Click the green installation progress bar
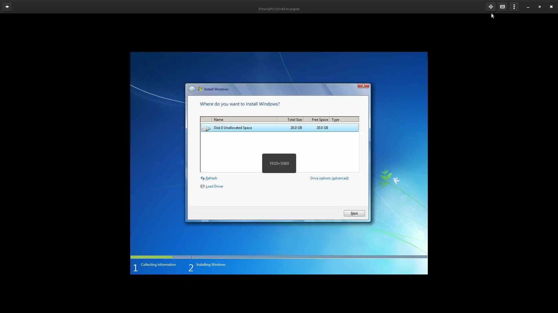 (151, 257)
